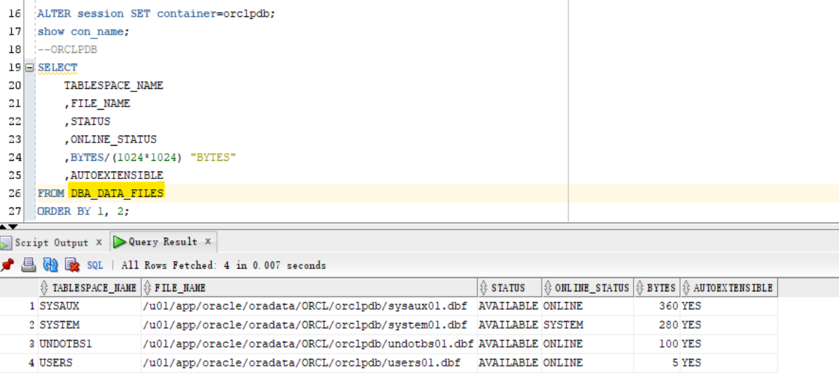Click the undotbs01.dbf file name cell
This screenshot has width=839, height=384.
309,344
